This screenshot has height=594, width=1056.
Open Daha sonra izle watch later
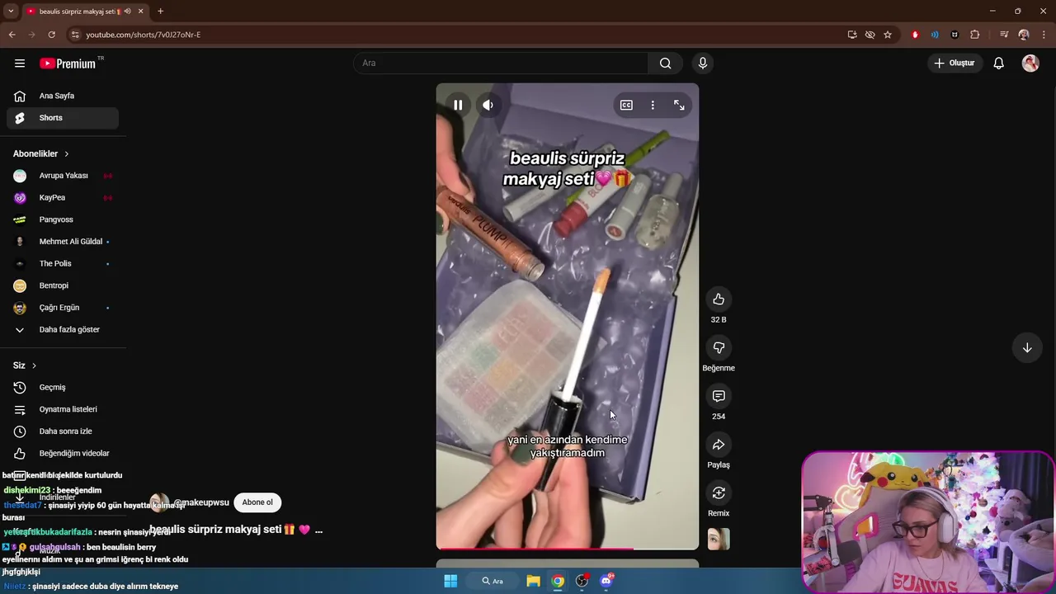[63, 431]
